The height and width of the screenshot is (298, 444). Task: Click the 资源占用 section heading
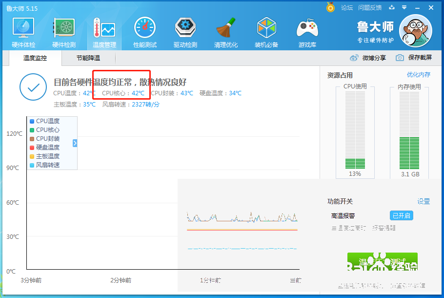coord(340,75)
